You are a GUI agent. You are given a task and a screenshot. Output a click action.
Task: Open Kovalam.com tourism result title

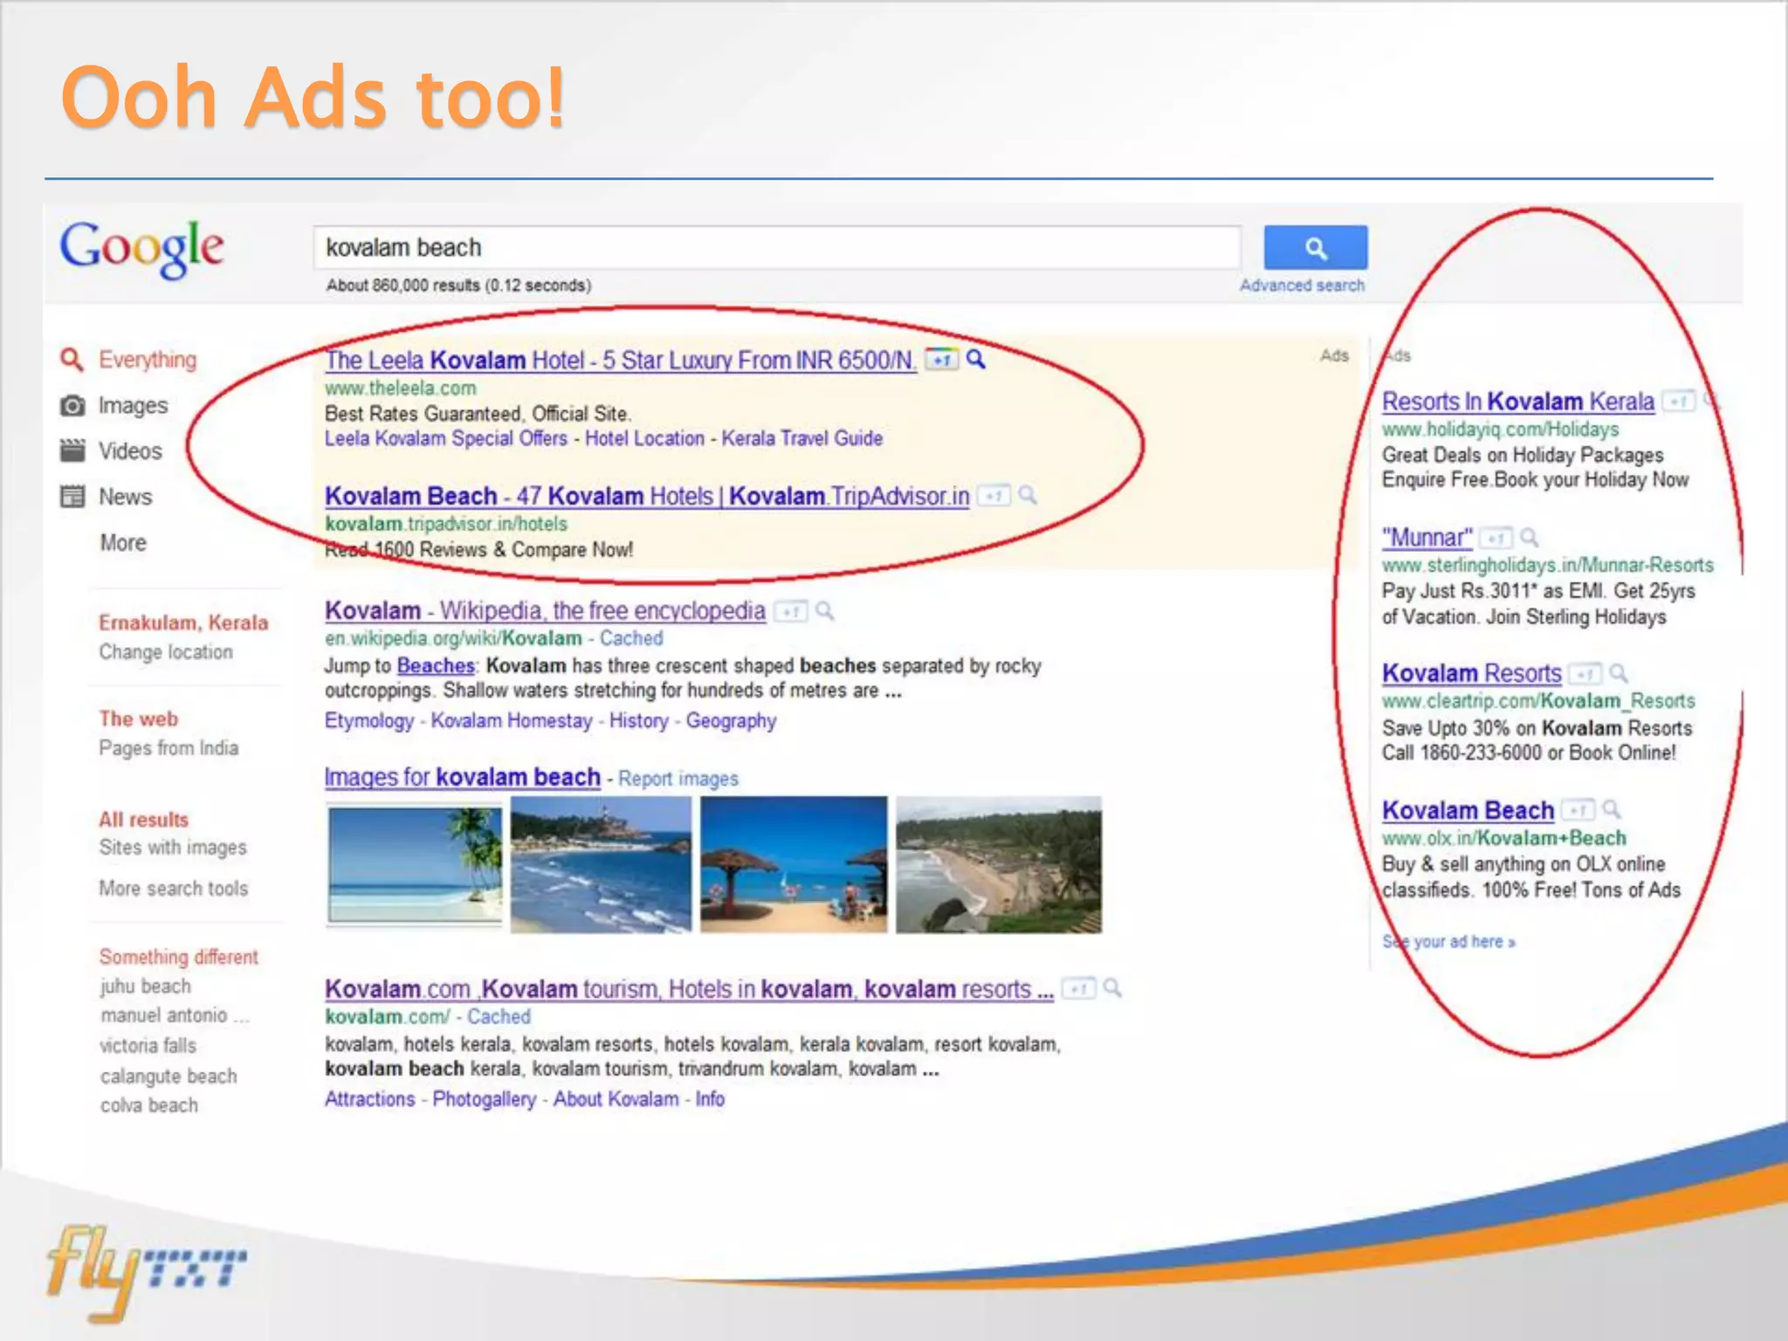(x=689, y=989)
